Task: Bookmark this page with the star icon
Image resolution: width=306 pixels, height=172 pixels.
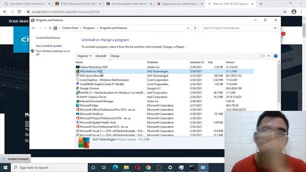Action: pyautogui.click(x=285, y=11)
